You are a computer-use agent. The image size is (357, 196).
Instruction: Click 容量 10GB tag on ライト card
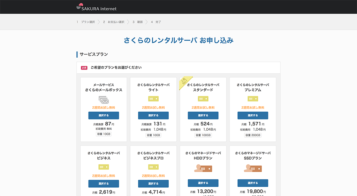point(153,135)
